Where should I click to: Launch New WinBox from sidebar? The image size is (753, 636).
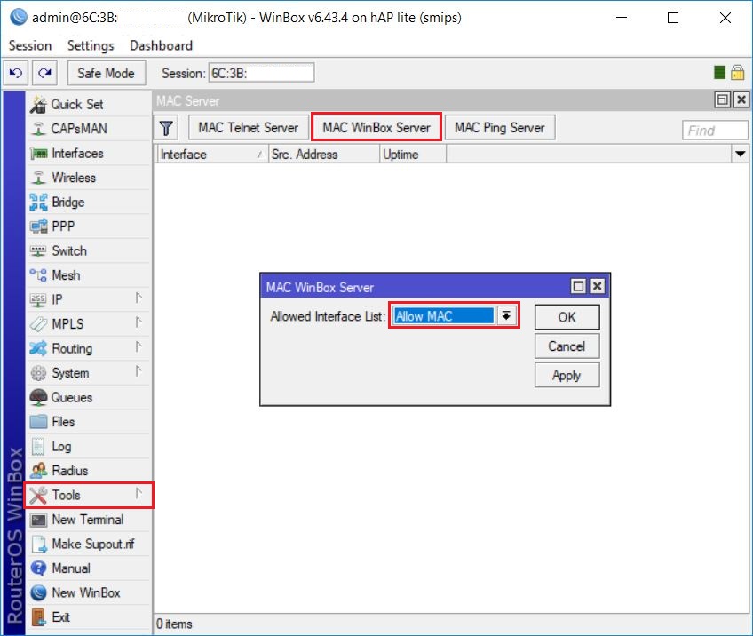point(90,592)
